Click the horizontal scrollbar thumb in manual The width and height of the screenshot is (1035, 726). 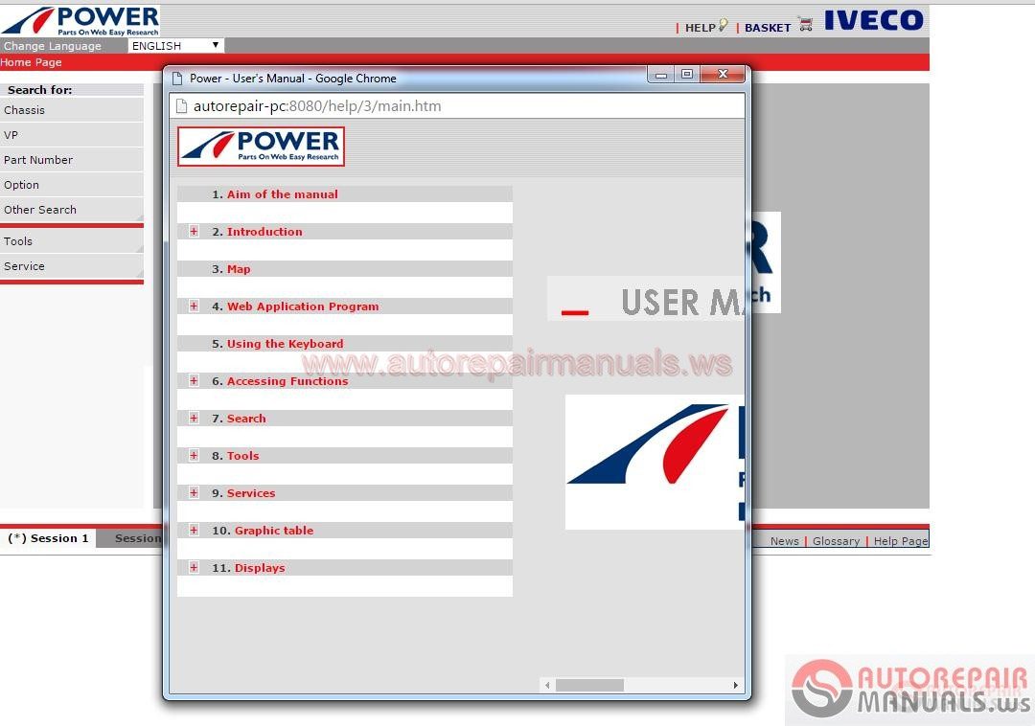[589, 685]
